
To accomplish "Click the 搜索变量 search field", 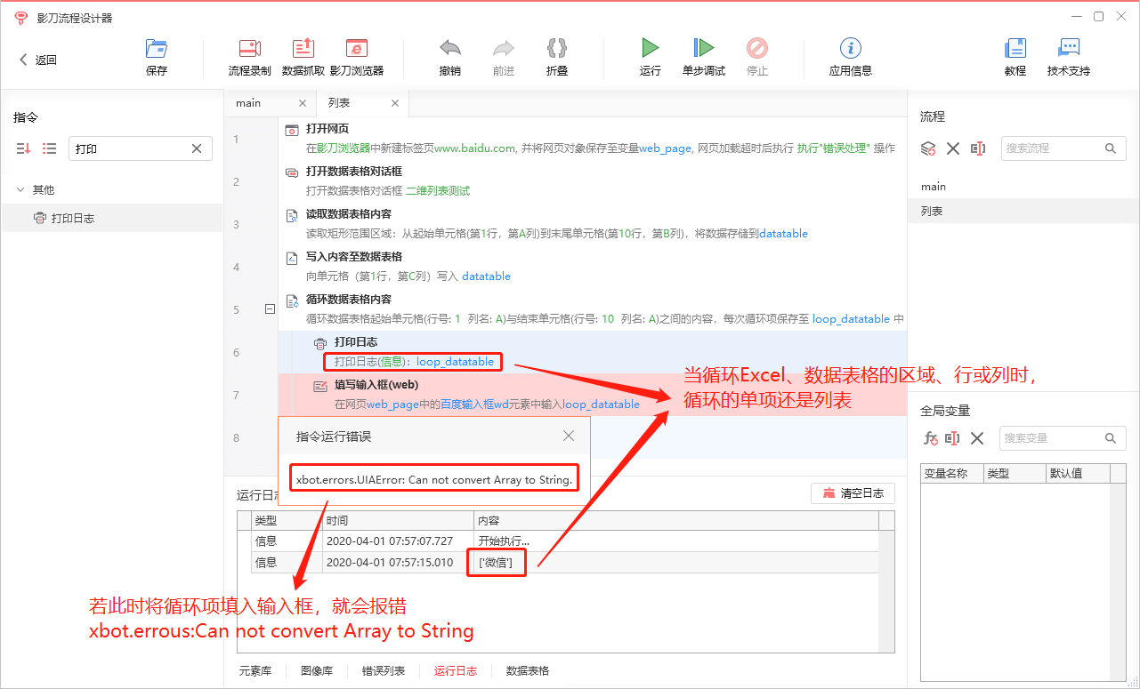I will [1063, 438].
